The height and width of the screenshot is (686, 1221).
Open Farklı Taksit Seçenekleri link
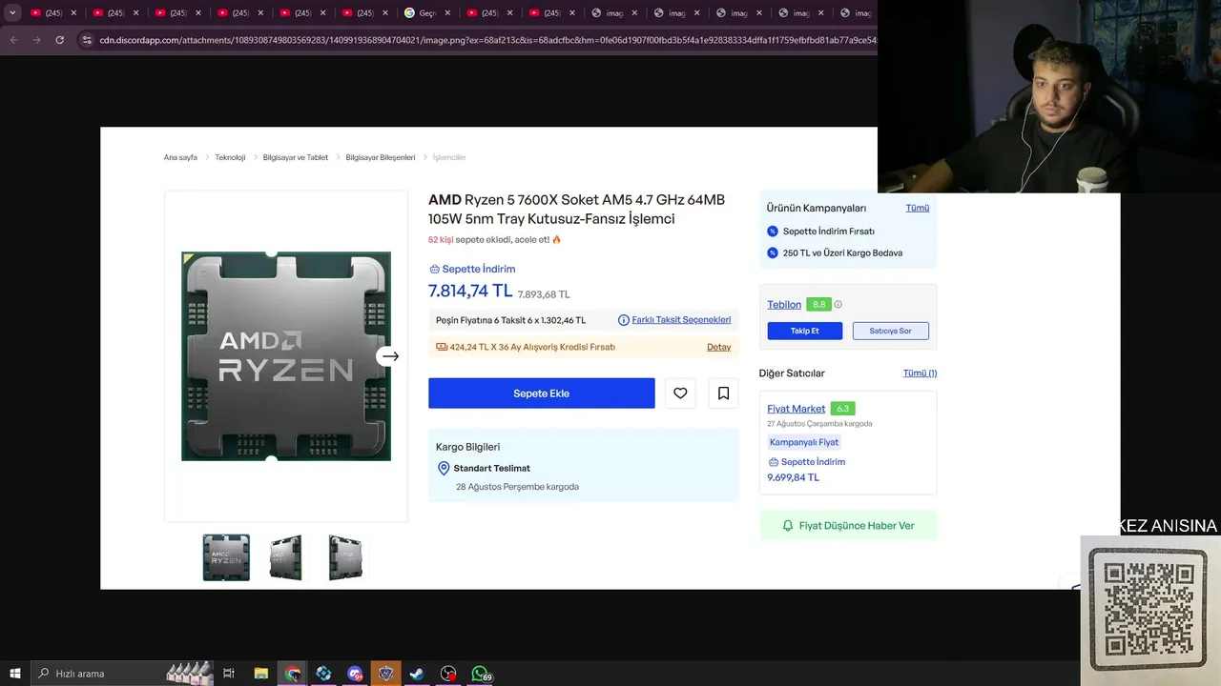tap(681, 320)
